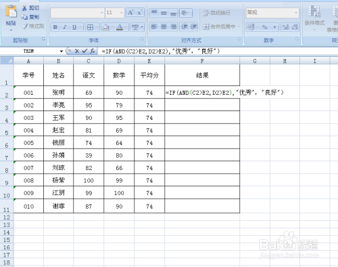
Task: Open the Insert Function fx dialog
Action: tap(93, 52)
